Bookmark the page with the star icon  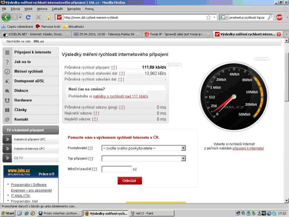[208, 17]
